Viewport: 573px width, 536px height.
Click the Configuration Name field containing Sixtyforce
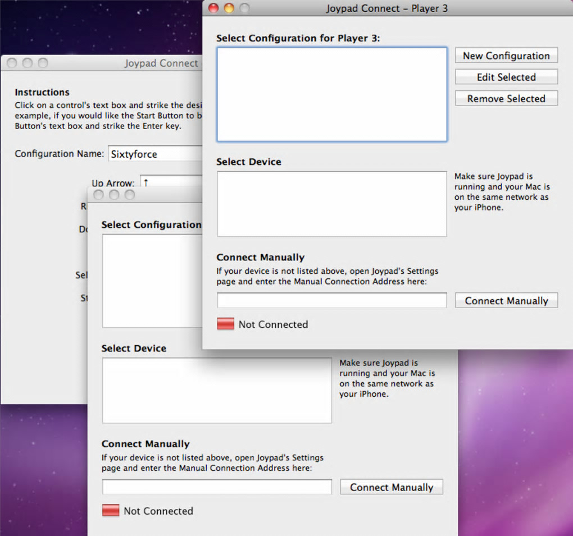(156, 154)
